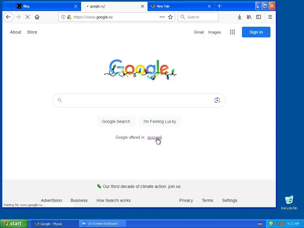Open the Library bookshelf icon
This screenshot has width=304, height=228.
[249, 17]
